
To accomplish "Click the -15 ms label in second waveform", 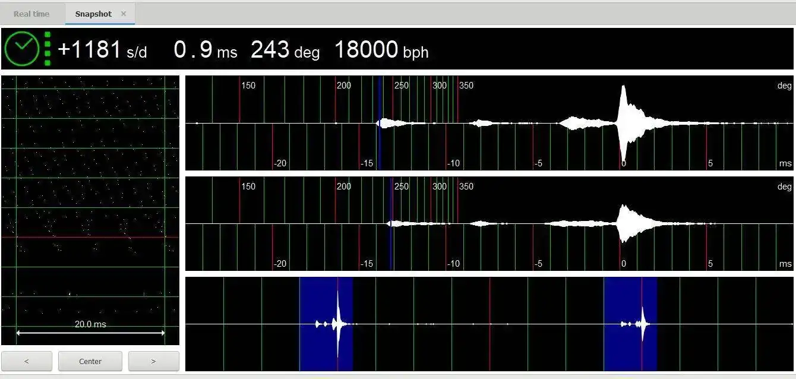I will tap(367, 264).
